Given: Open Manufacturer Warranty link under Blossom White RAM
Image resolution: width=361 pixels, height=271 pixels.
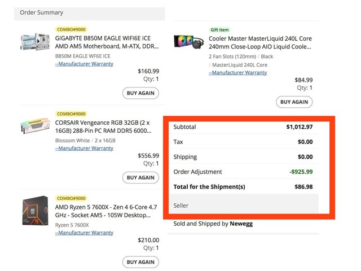Looking at the screenshot, I should tap(84, 148).
